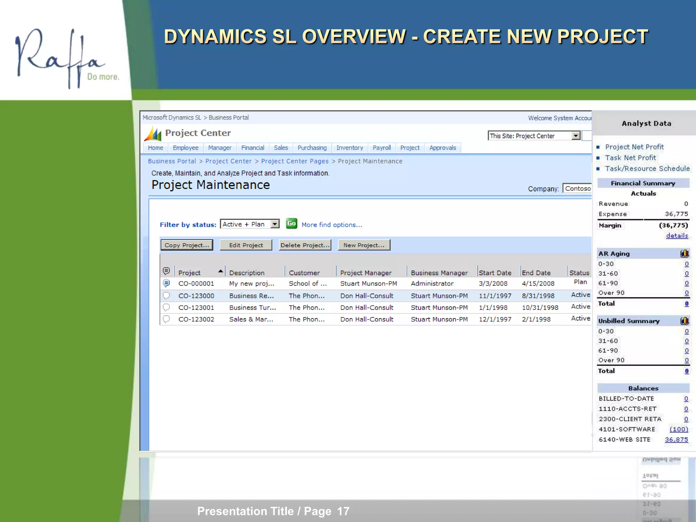Screen dimensions: 696x522
Task: Expand the This Site: Project Center dropdown
Action: 575,136
